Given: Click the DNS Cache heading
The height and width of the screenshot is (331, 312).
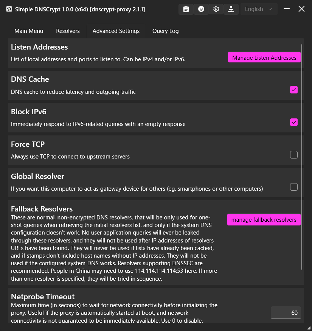Looking at the screenshot, I should 30,79.
